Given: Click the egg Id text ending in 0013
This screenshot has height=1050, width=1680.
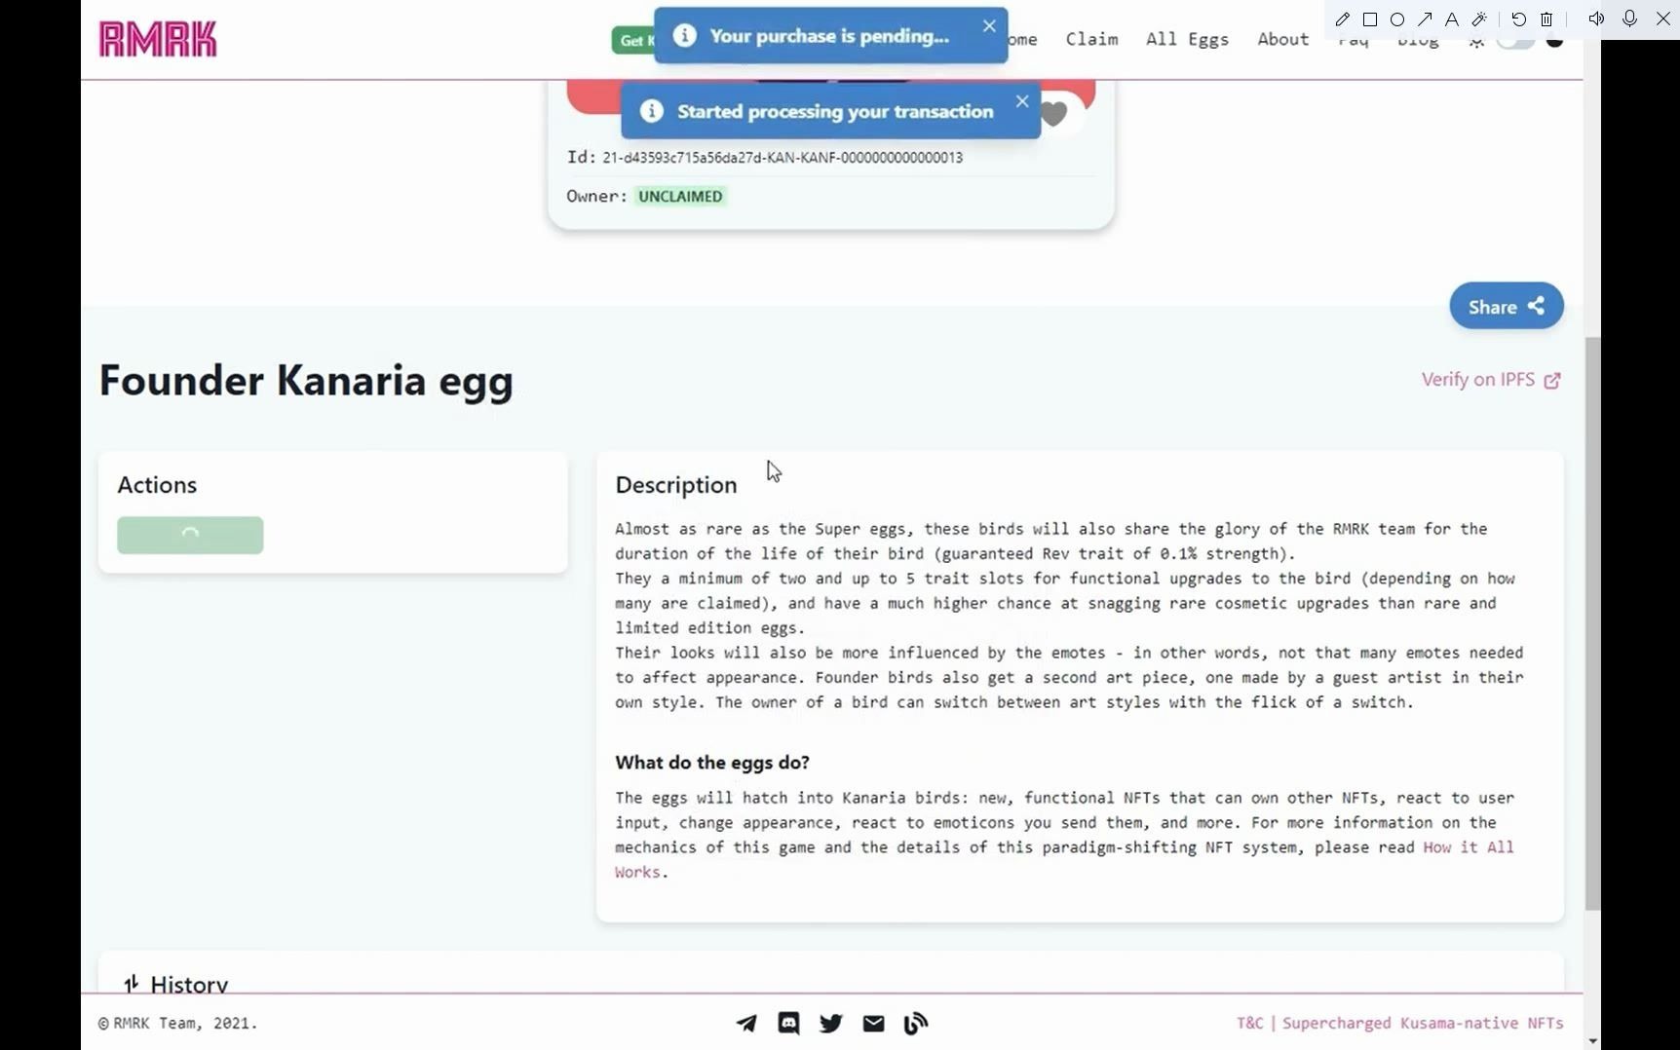Looking at the screenshot, I should [x=783, y=158].
